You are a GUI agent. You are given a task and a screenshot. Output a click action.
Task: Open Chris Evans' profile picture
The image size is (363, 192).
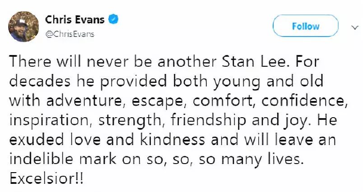[23, 26]
